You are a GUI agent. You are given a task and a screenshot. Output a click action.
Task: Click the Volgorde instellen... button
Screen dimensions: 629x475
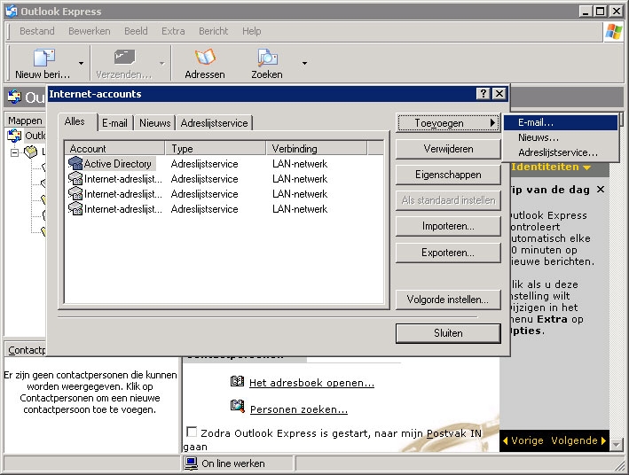[x=448, y=300]
